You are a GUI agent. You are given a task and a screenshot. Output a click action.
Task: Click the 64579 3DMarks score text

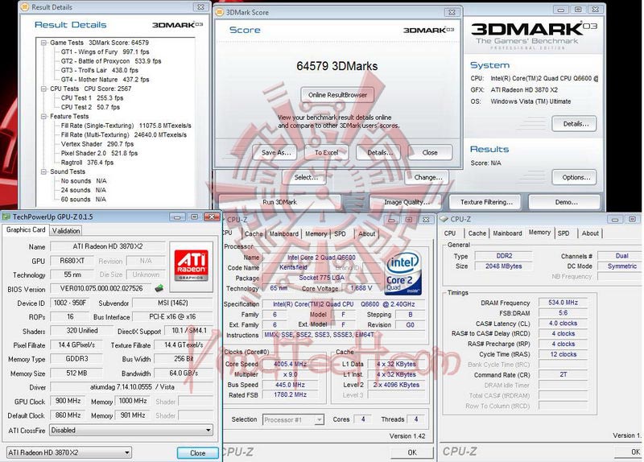coord(337,66)
